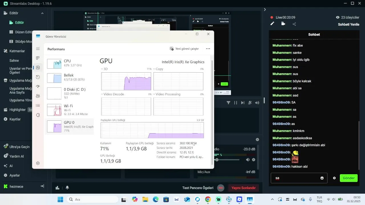Open Task Manager settings gear

[38, 163]
